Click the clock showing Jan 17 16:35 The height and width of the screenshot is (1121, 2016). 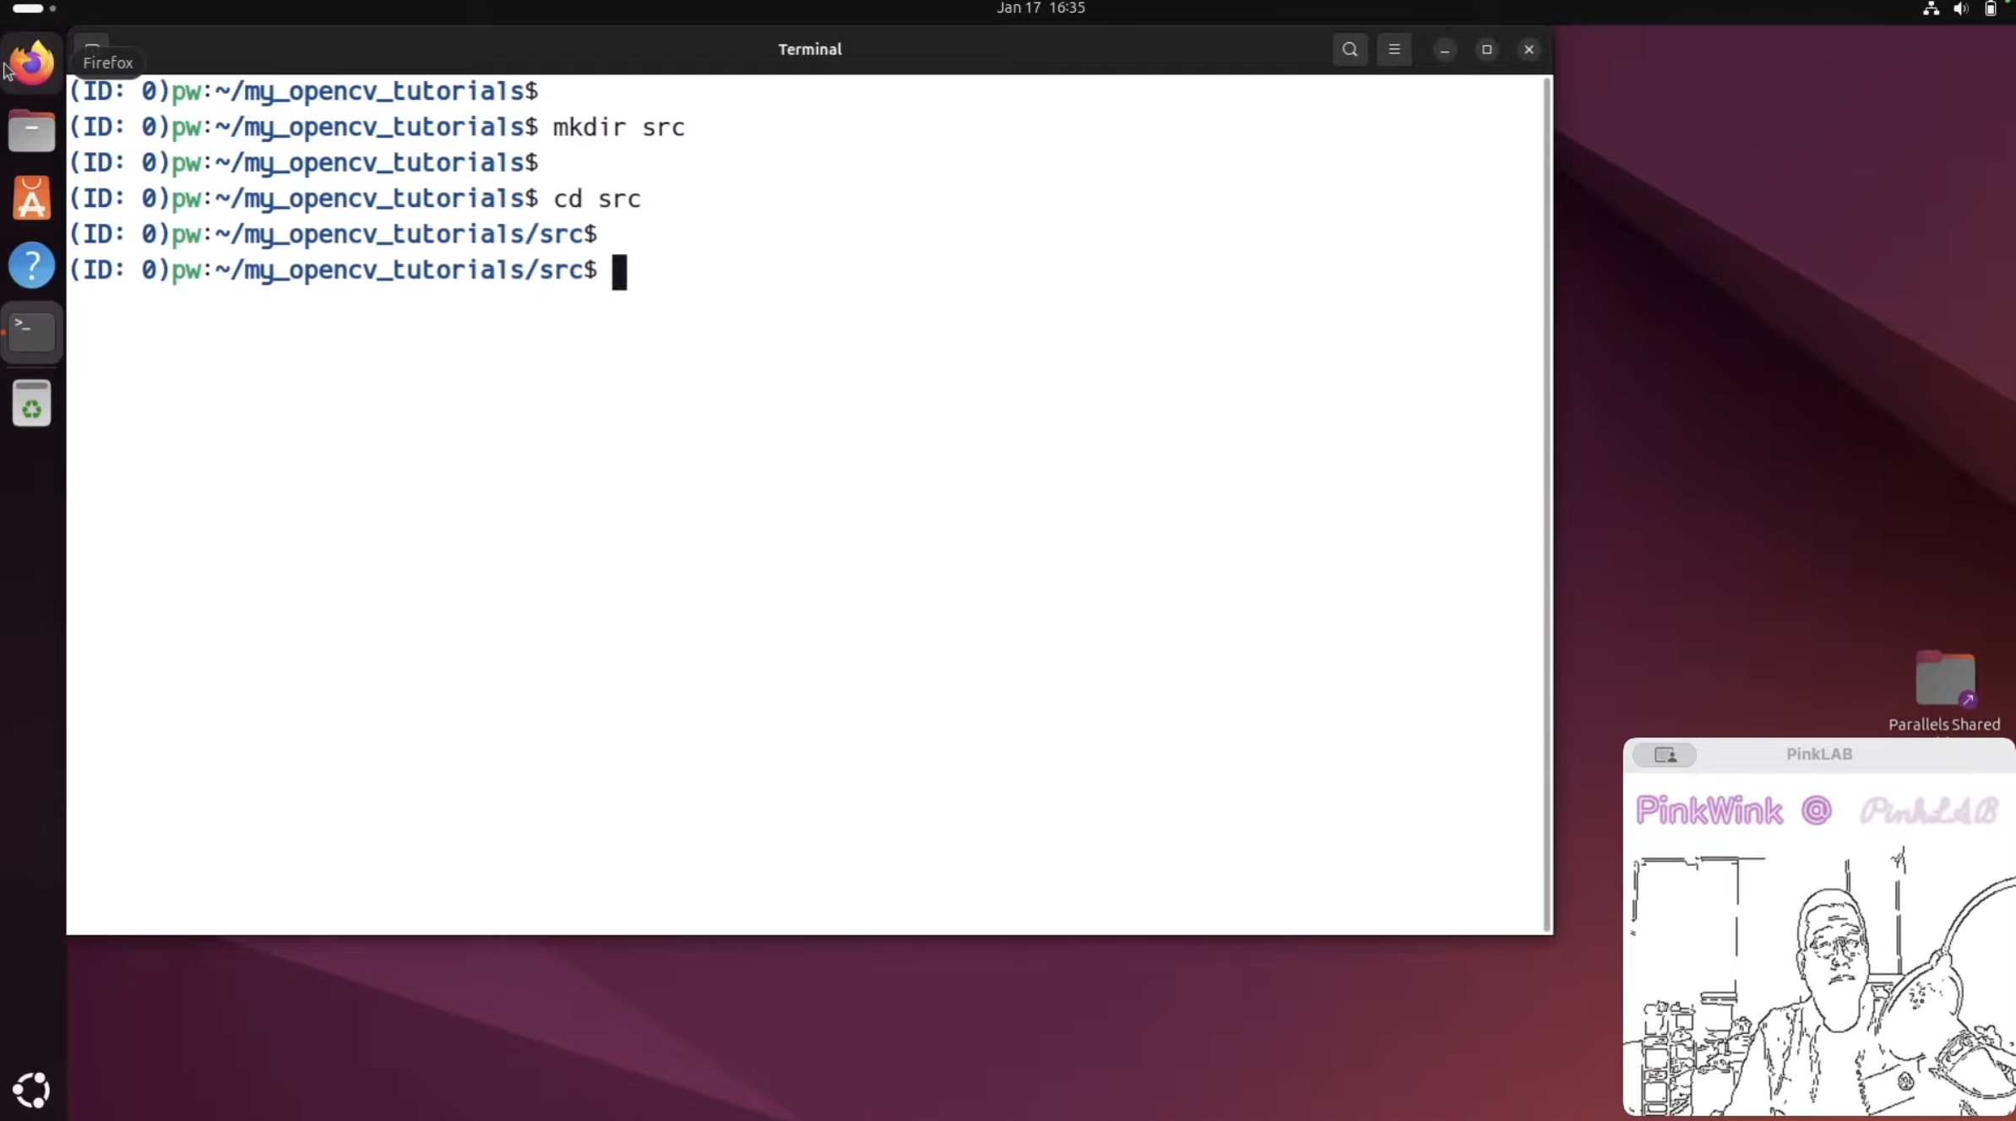tap(1040, 8)
